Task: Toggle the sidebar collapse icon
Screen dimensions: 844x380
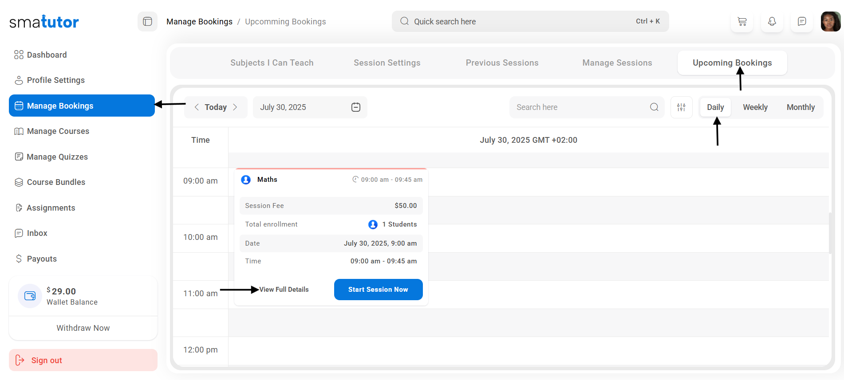Action: [x=147, y=22]
